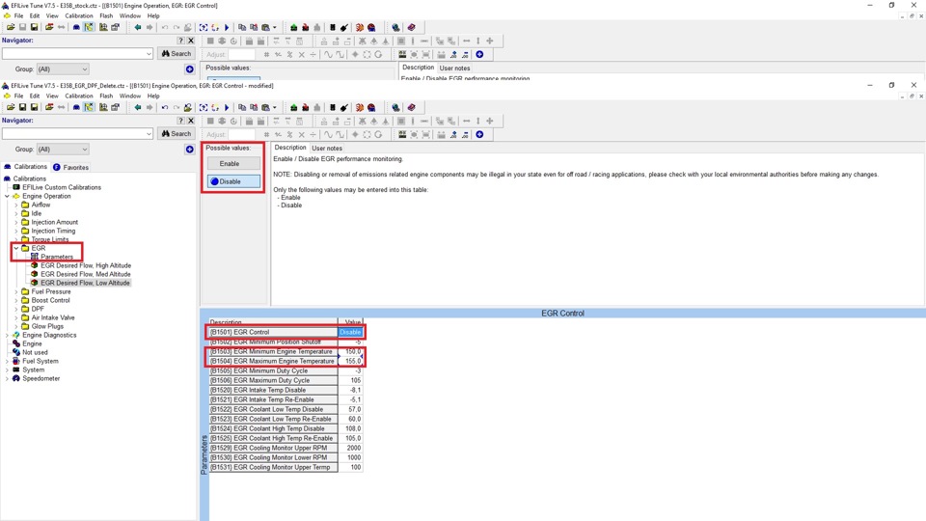Expand the Fuel Pressure folder
Image resolution: width=926 pixels, height=521 pixels.
[x=16, y=291]
